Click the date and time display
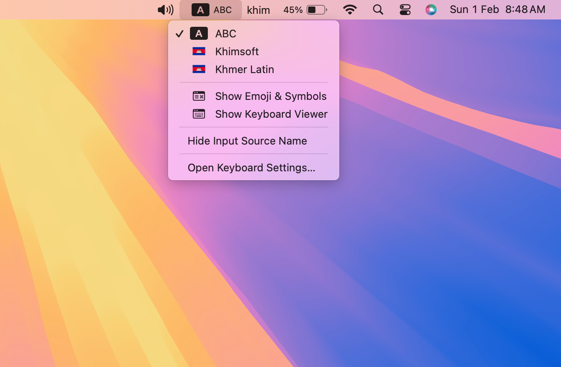 click(x=497, y=9)
